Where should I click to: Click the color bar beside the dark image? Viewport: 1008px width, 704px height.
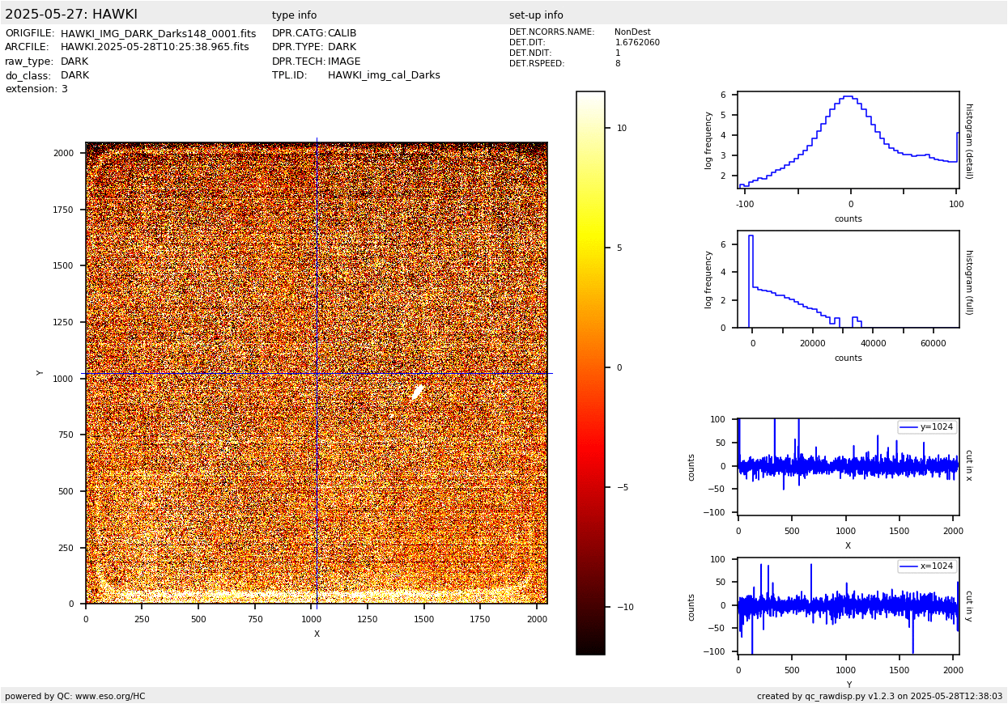[590, 372]
